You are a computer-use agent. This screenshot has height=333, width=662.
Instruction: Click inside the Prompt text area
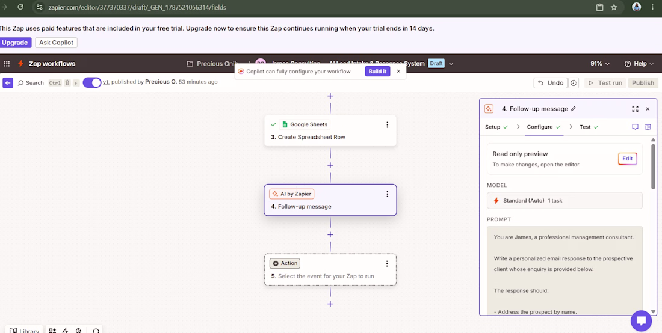click(565, 270)
